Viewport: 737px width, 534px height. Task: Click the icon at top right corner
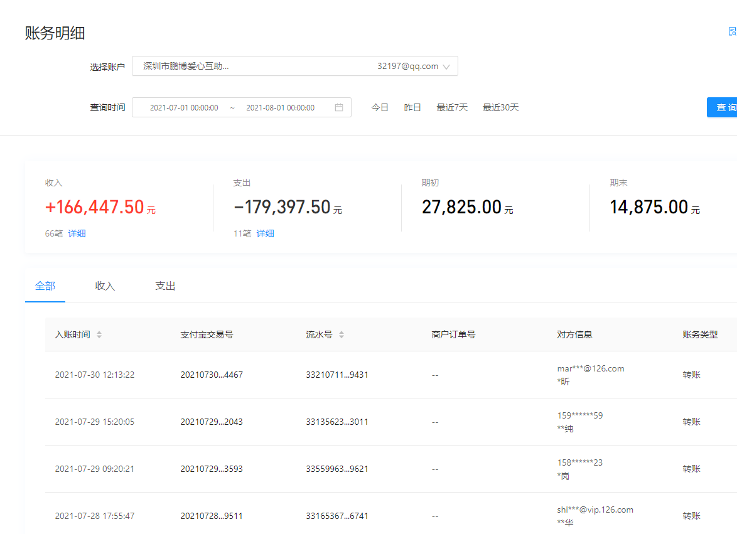click(x=732, y=32)
